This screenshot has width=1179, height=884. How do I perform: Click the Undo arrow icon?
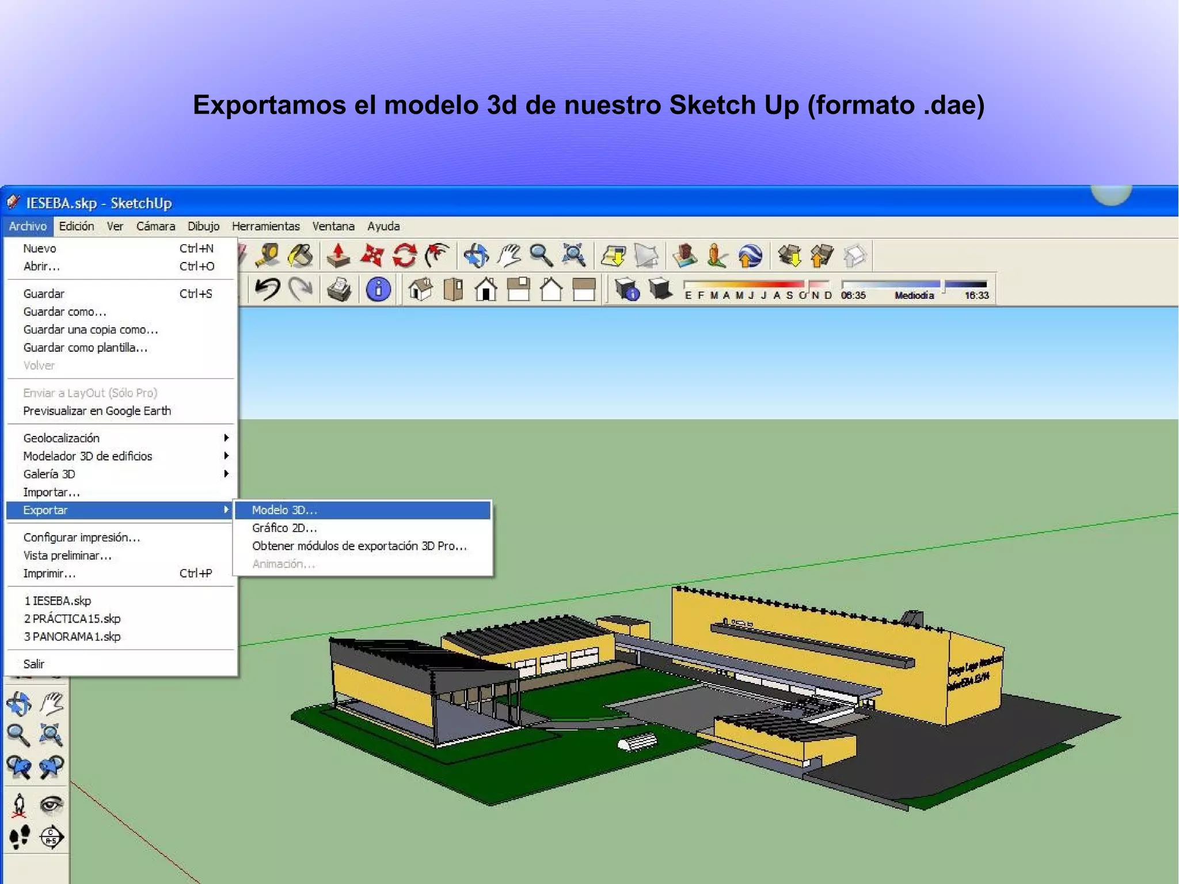268,289
